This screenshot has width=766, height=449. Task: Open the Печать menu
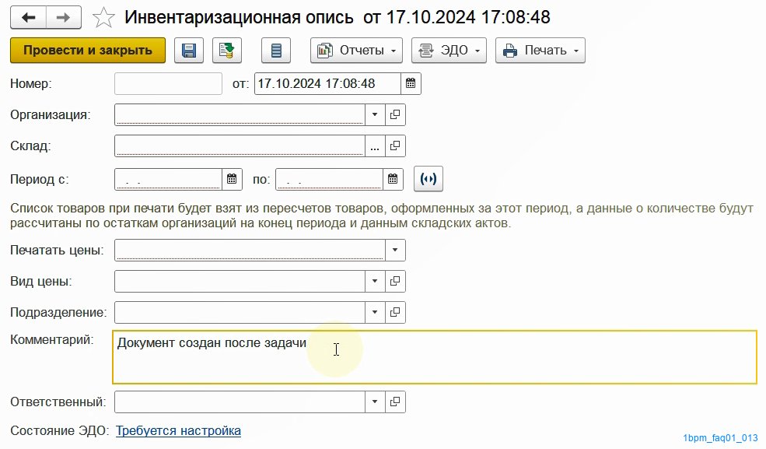tap(540, 51)
